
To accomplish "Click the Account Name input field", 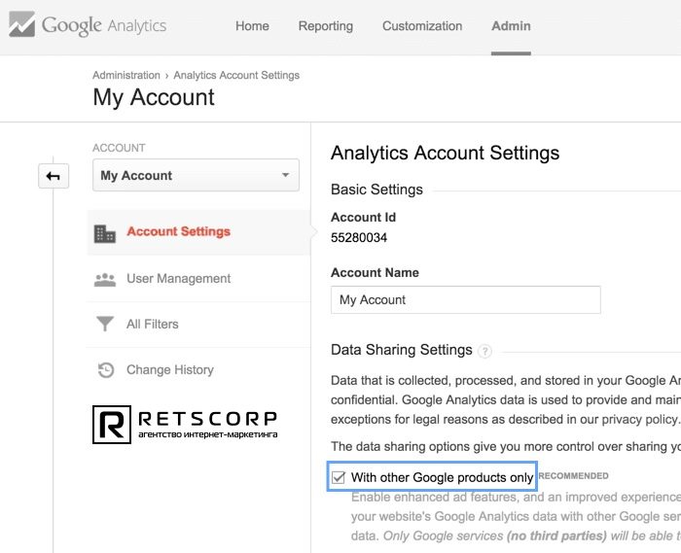I will click(x=466, y=299).
